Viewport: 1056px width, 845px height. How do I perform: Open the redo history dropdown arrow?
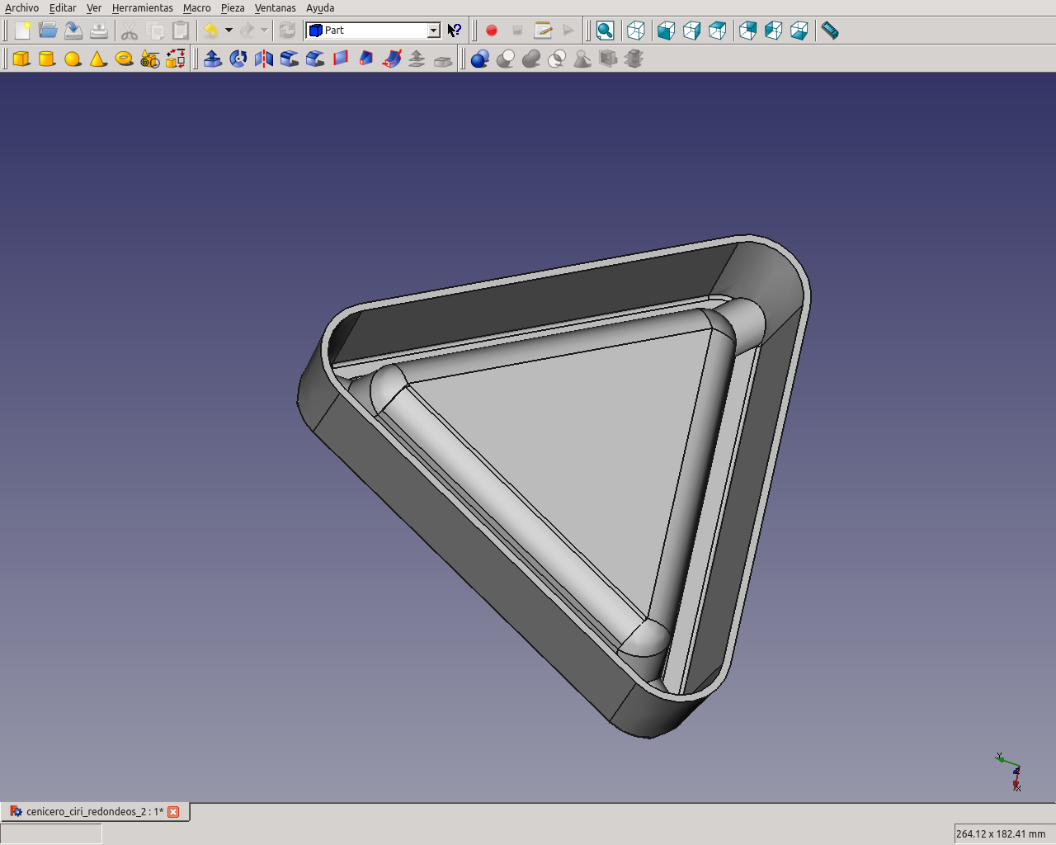(x=264, y=31)
